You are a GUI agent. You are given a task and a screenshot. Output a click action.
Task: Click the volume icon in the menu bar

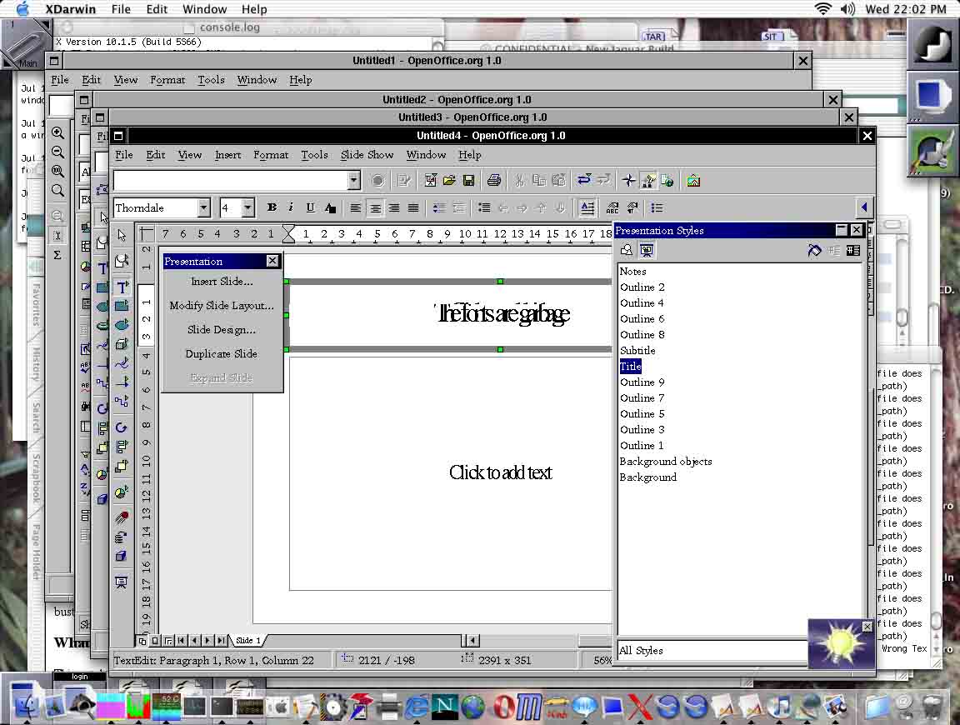[x=848, y=9]
